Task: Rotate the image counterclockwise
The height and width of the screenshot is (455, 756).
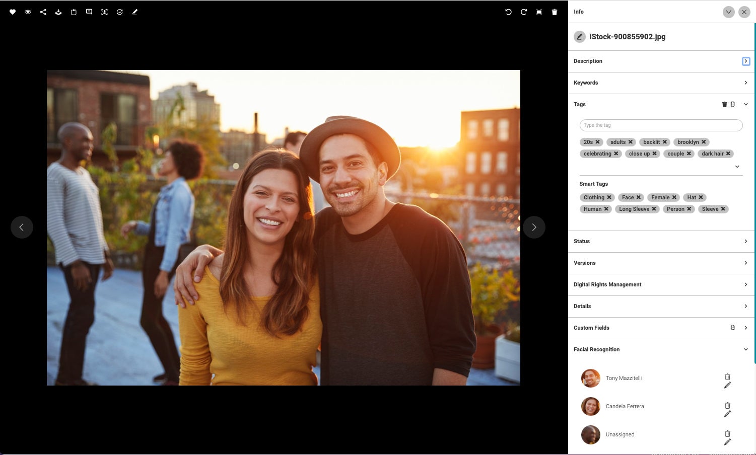Action: (x=509, y=12)
